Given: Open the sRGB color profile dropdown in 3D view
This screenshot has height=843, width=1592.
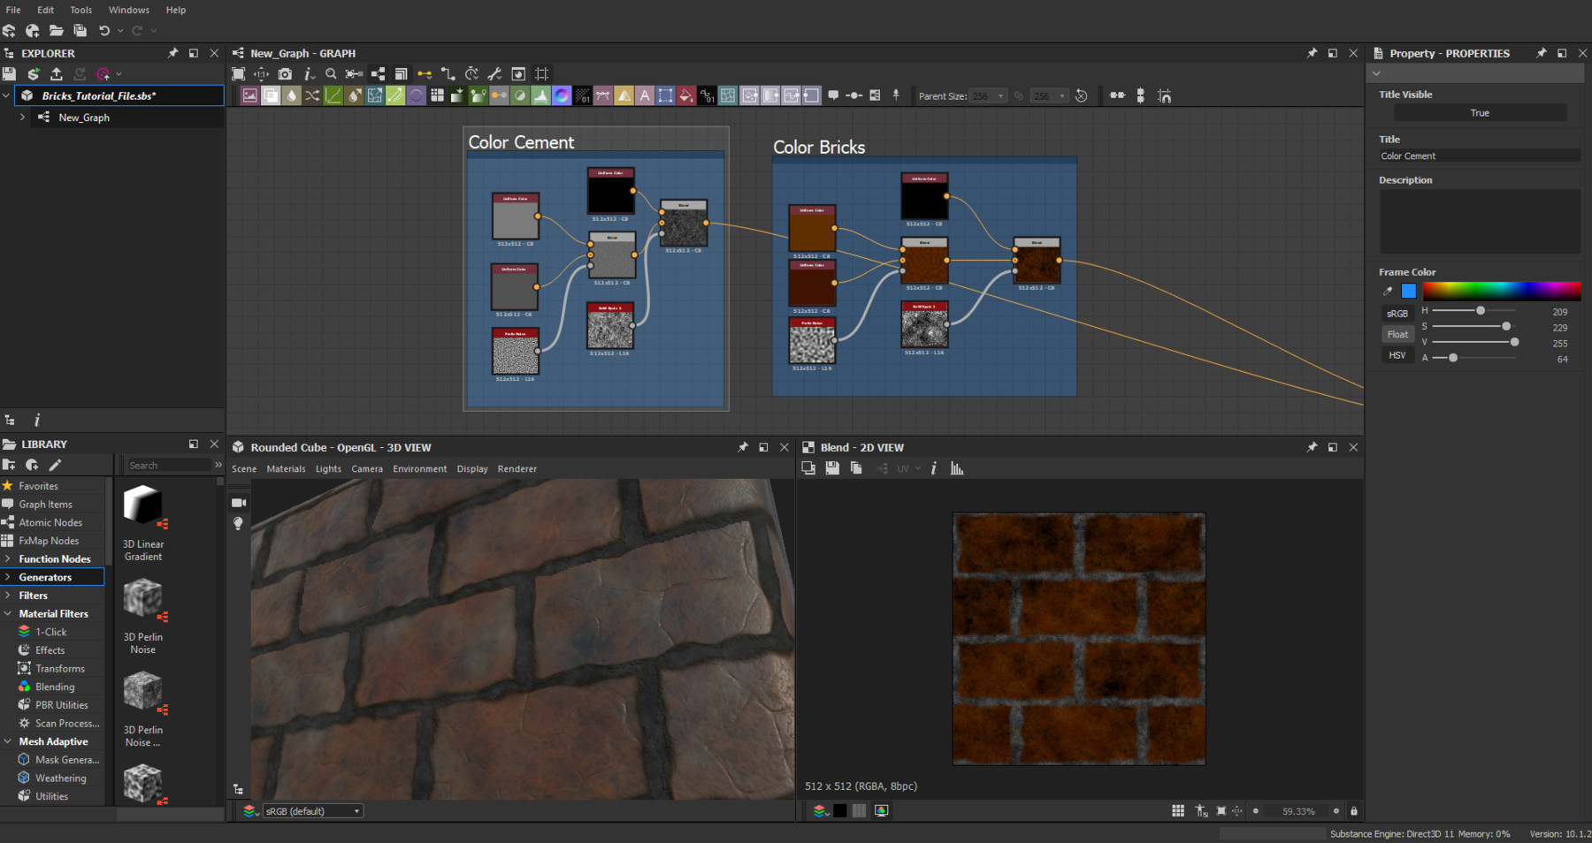Looking at the screenshot, I should click(311, 810).
